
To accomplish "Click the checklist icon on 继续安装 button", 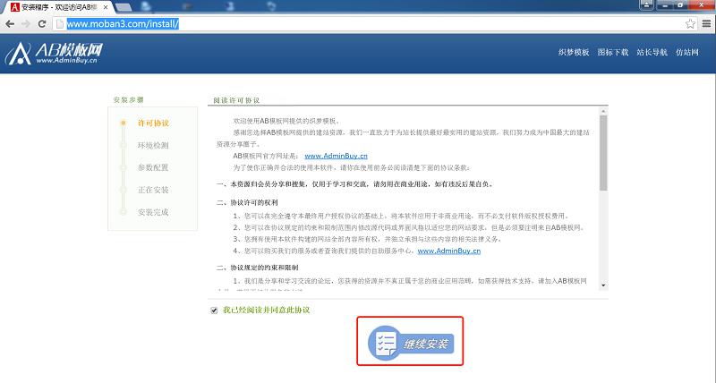I will click(385, 343).
